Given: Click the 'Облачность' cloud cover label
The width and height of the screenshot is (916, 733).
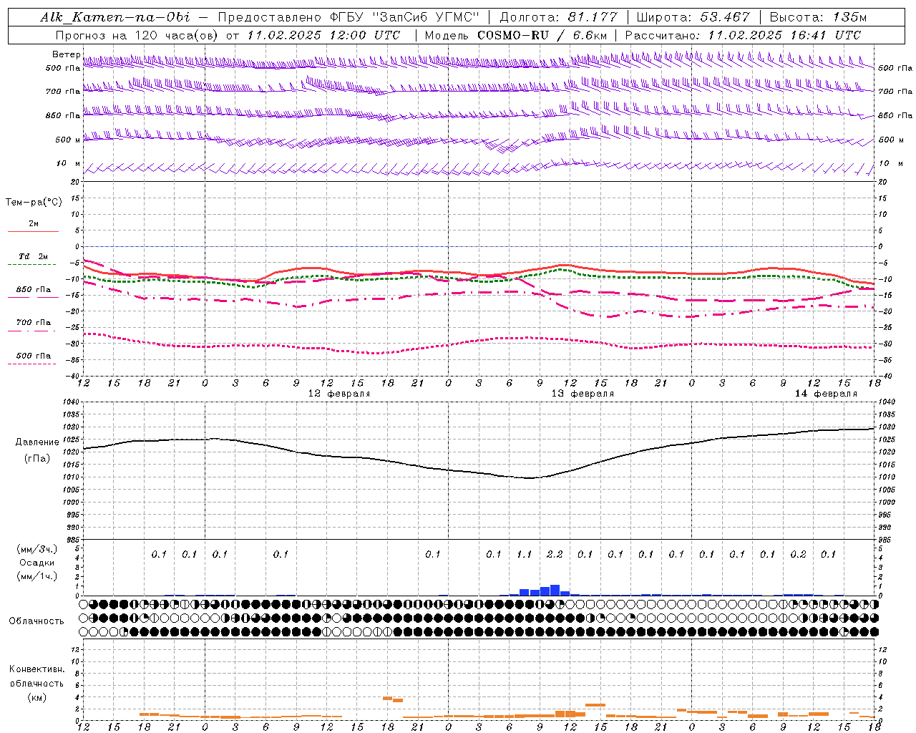Looking at the screenshot, I should (x=36, y=621).
